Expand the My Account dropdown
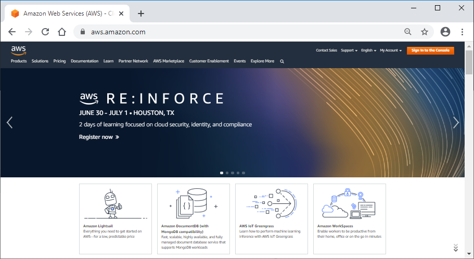Viewport: 474px width, 259px height. coord(391,50)
